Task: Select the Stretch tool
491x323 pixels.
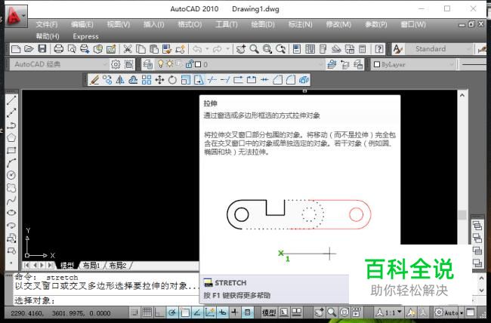Action: pyautogui.click(x=199, y=80)
